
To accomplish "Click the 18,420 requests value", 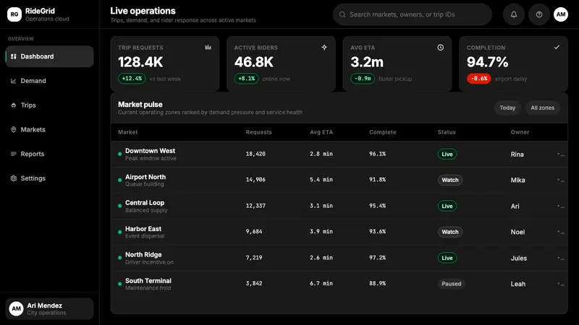I will coord(255,154).
